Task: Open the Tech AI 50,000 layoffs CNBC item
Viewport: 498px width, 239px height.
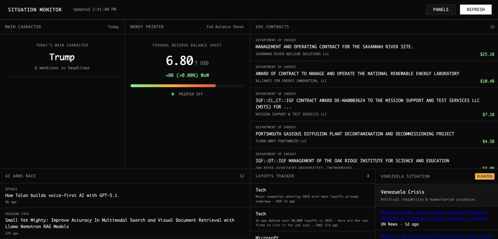Action: [312, 219]
